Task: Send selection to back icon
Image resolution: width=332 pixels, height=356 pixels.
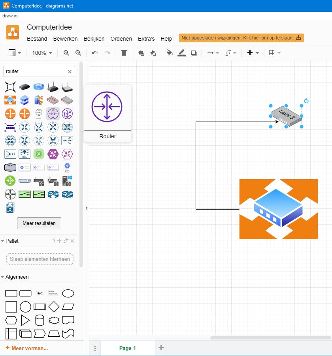Action: pyautogui.click(x=153, y=53)
